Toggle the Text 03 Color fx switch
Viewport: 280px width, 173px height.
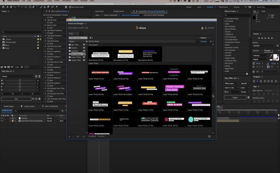[46, 20]
